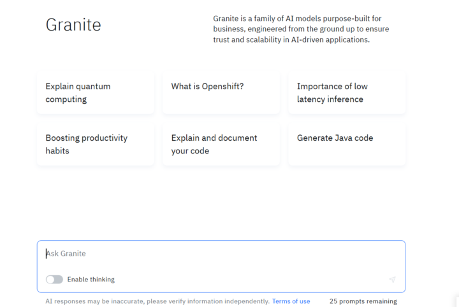Click the Granite family description paragraph
Screen dimensions: 459x307
tap(301, 29)
